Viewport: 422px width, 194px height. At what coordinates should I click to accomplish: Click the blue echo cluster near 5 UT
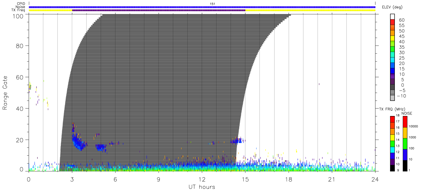coord(101,147)
